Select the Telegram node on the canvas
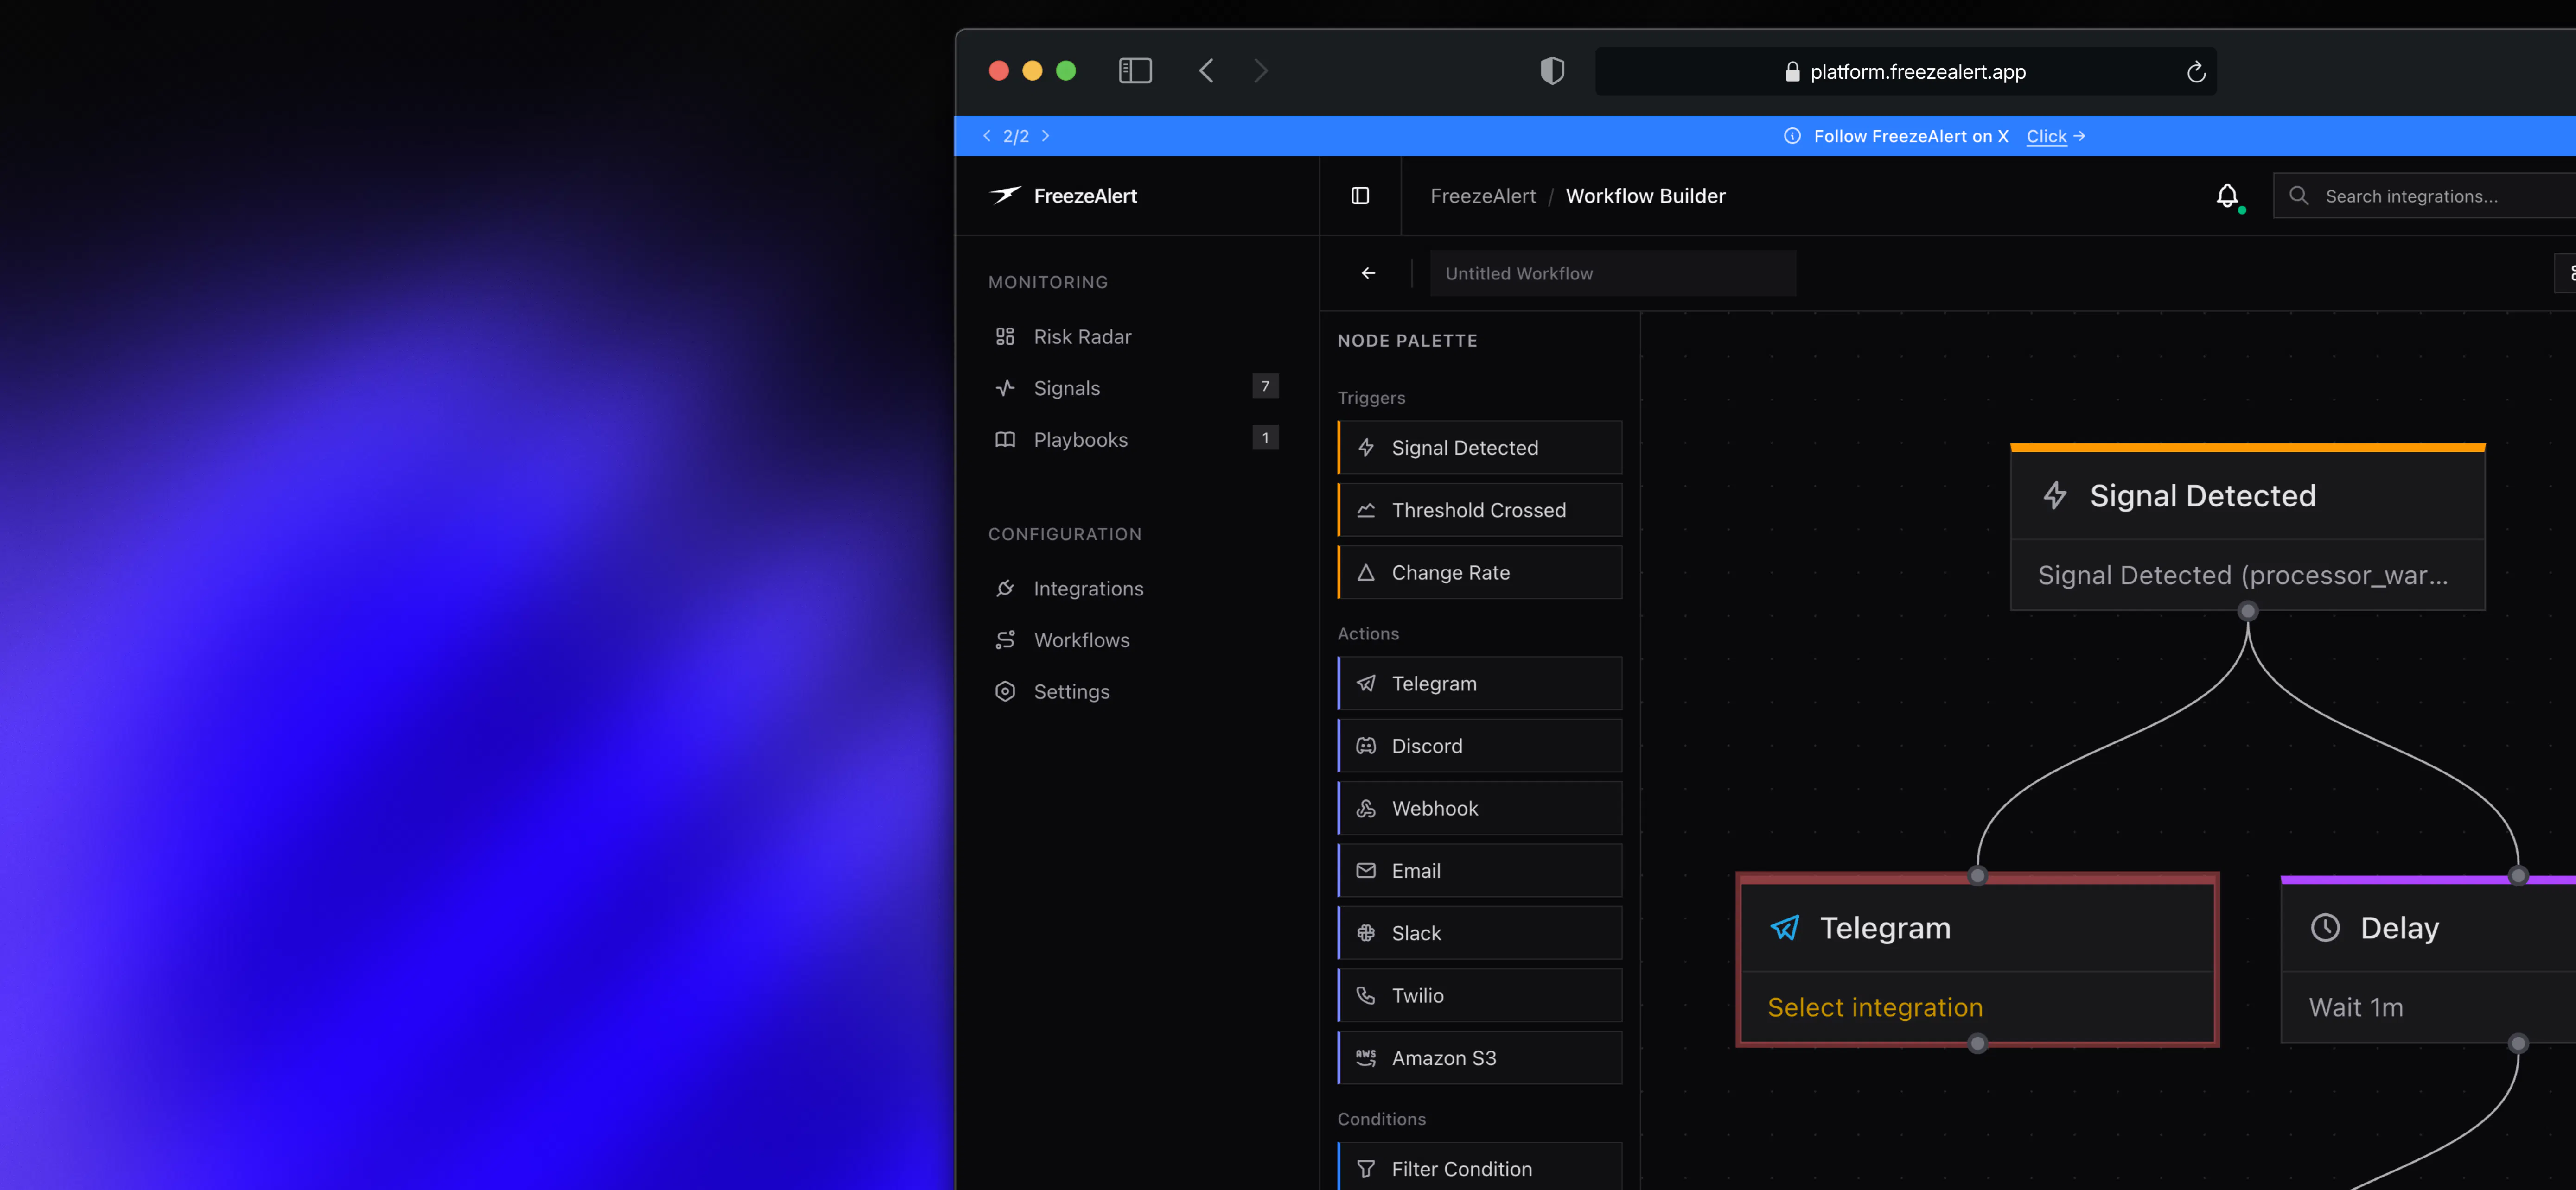The height and width of the screenshot is (1190, 2576). coord(1977,960)
